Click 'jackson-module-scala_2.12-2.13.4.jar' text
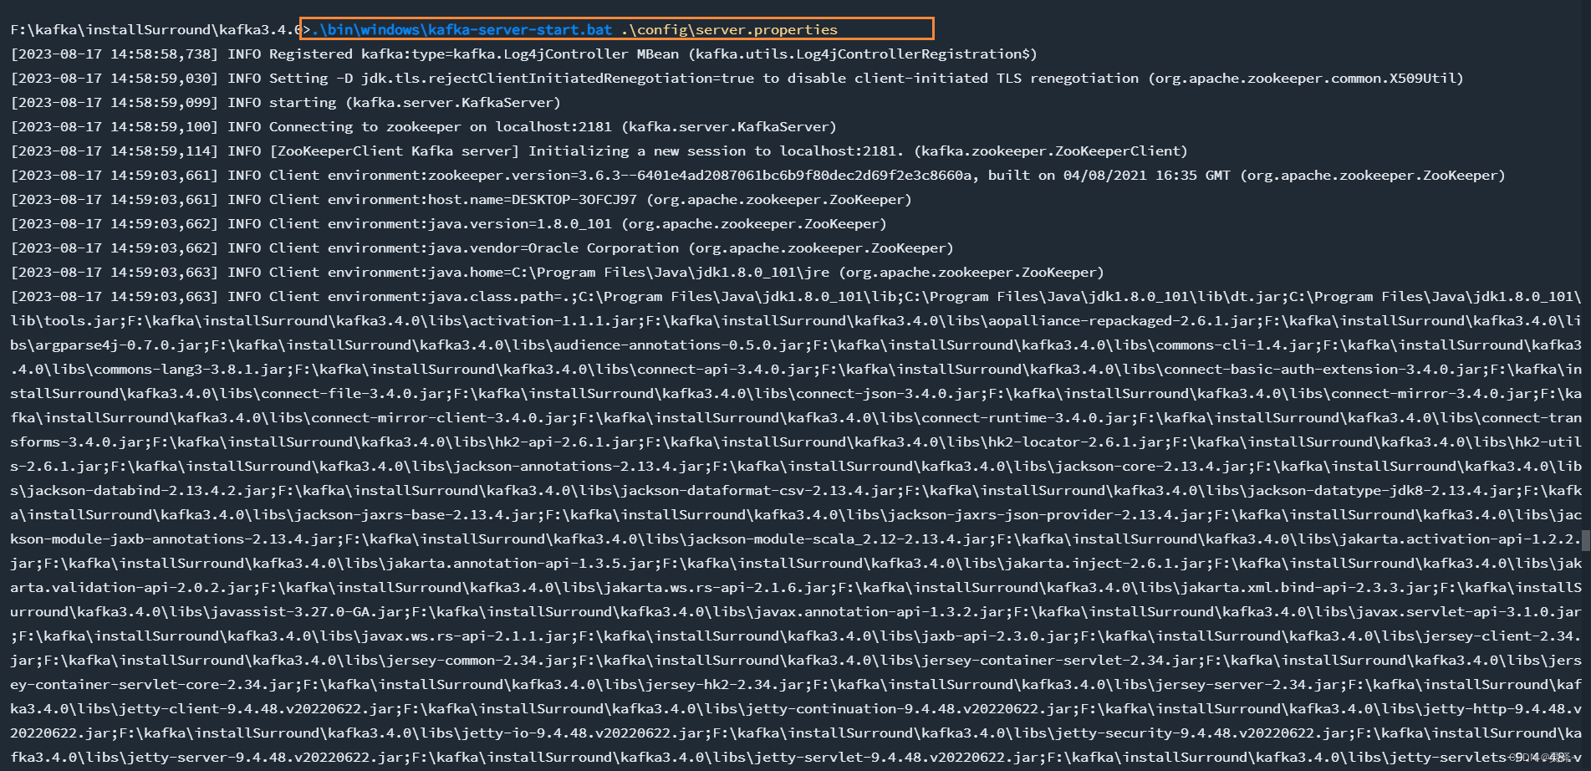1591x771 pixels. click(838, 539)
